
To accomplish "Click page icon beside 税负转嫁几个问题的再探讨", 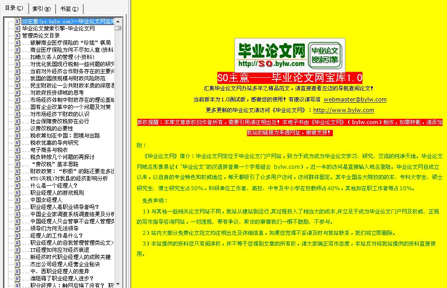I will point(18,157).
